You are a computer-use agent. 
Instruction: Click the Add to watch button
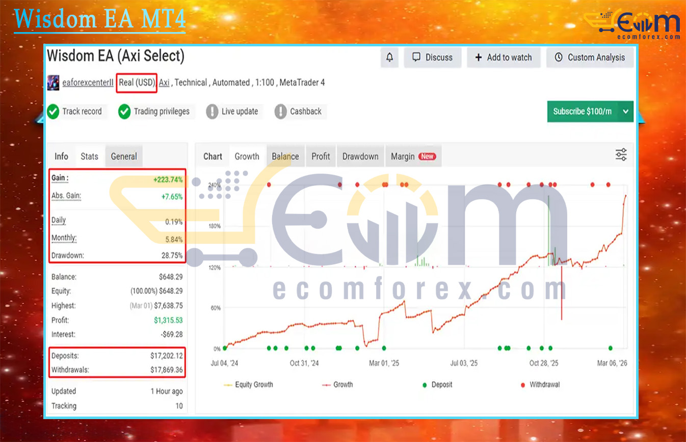click(503, 58)
